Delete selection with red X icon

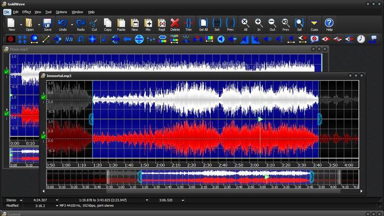point(175,25)
